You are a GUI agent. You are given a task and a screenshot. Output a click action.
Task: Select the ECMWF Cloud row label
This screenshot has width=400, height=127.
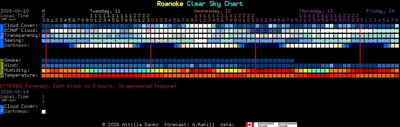pos(21,31)
